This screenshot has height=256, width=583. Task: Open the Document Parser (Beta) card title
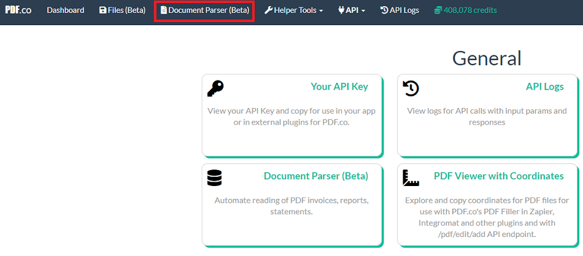click(x=316, y=176)
